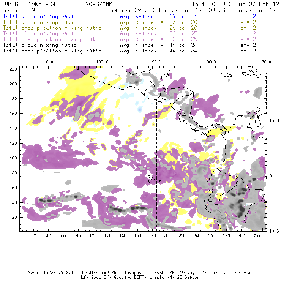Click the '10 S' latitude label

(x=274, y=231)
